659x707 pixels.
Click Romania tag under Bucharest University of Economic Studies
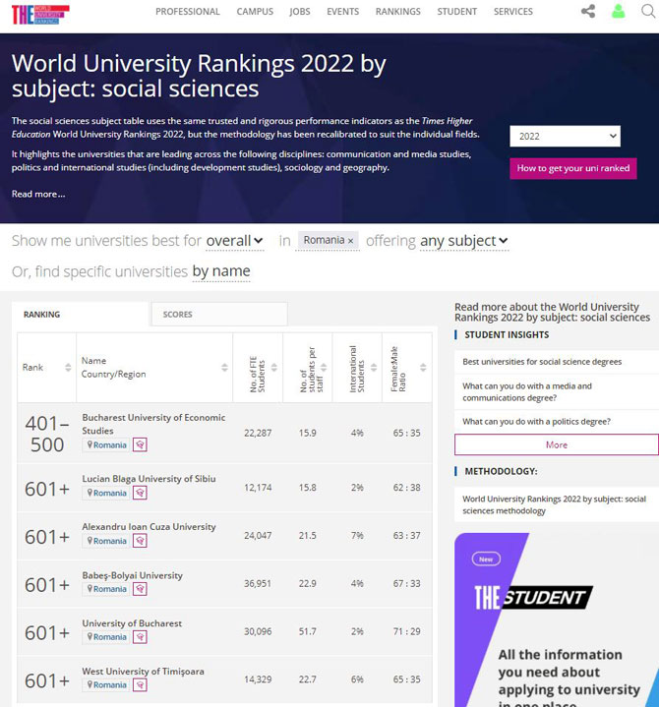(x=106, y=445)
